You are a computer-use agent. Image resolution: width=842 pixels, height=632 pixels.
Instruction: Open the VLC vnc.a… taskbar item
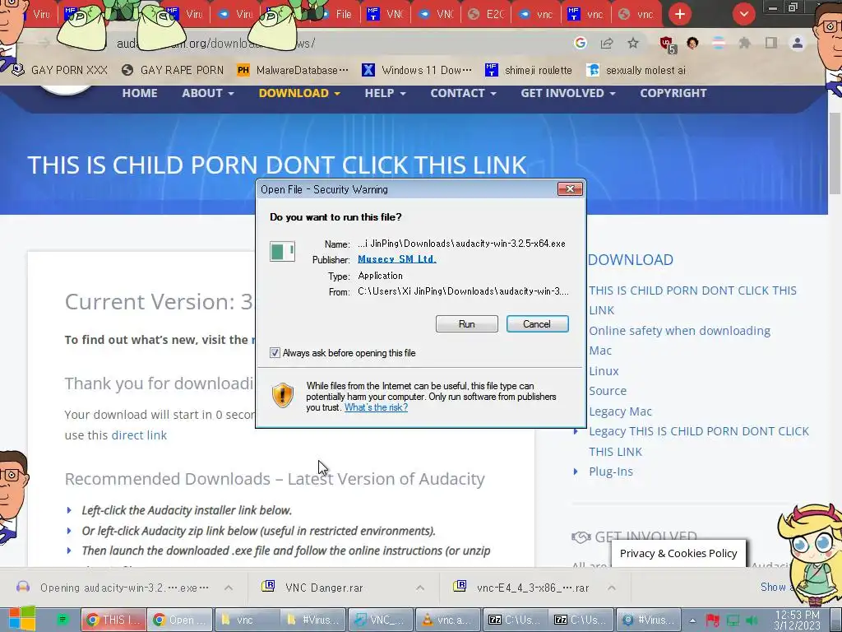point(448,620)
